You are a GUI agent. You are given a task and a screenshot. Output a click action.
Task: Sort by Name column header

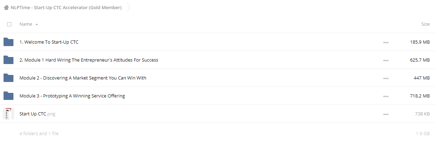click(x=26, y=24)
